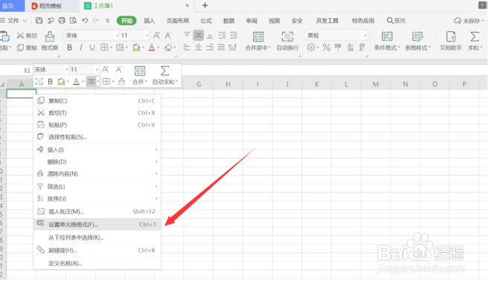The height and width of the screenshot is (285, 492).
Task: Apply percent style format
Action: pos(326,48)
